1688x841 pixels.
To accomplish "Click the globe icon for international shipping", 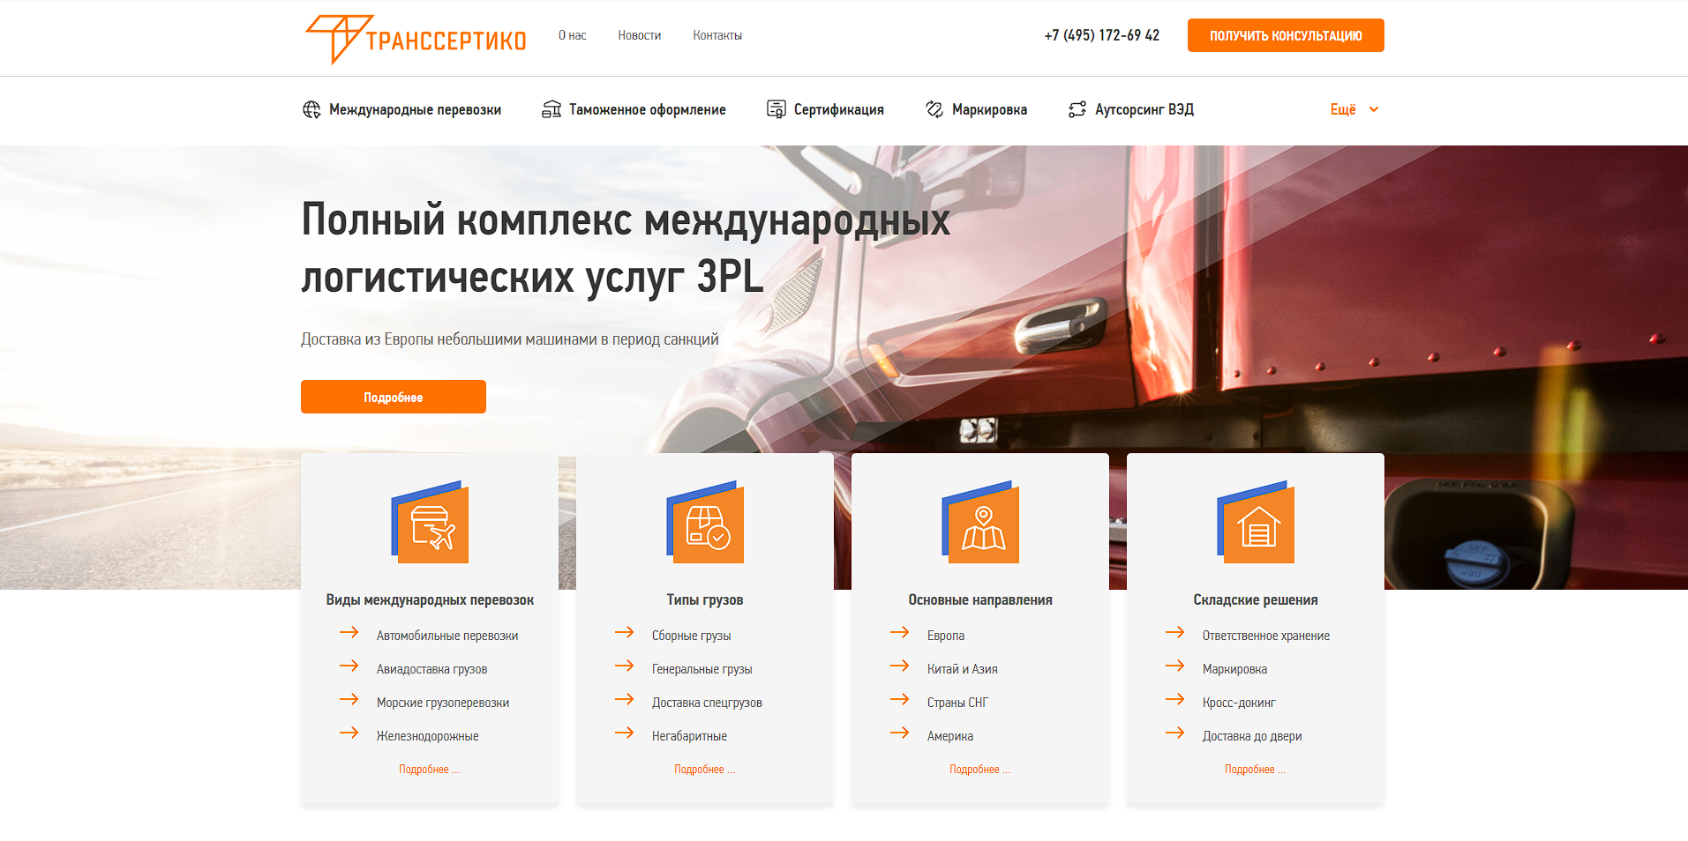I will 311,109.
